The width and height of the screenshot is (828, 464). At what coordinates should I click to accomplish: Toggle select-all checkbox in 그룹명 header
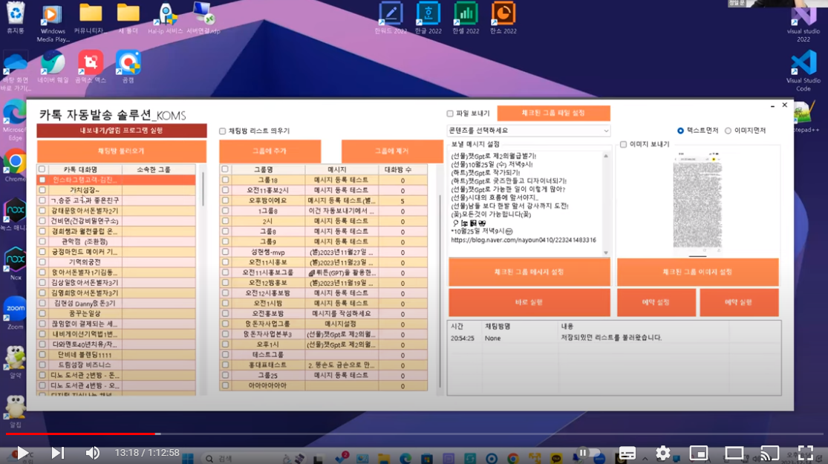(225, 169)
